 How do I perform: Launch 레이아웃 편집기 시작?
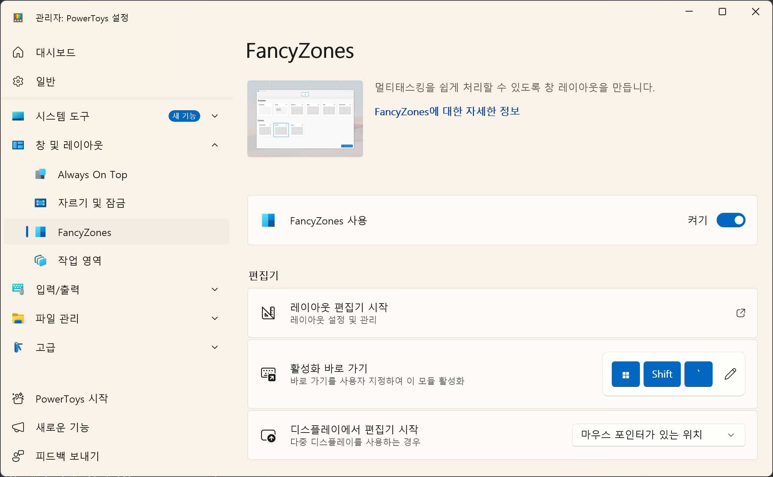point(502,313)
